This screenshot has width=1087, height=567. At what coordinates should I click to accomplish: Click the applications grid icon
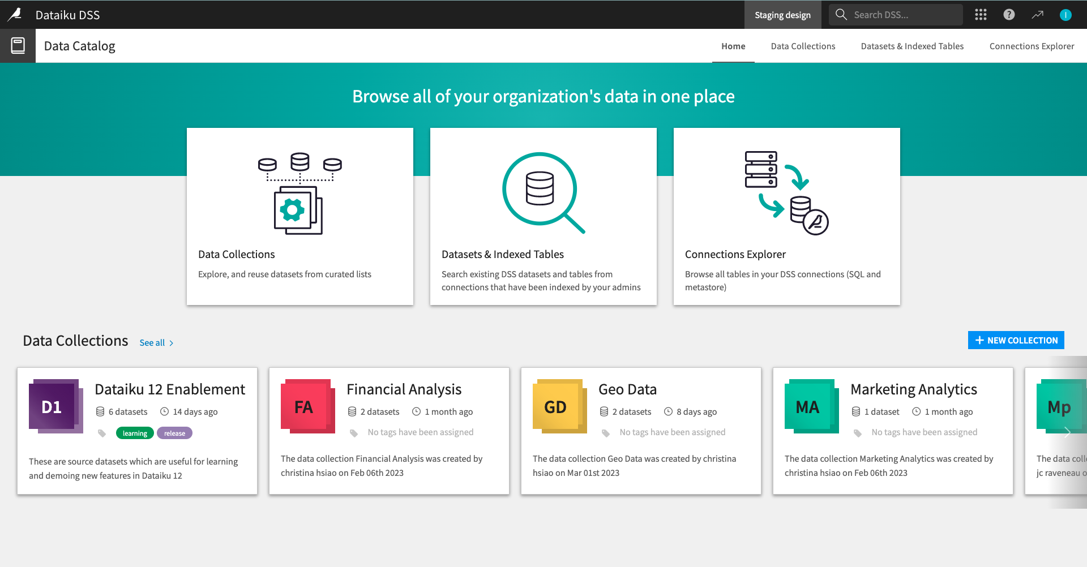[x=981, y=14]
